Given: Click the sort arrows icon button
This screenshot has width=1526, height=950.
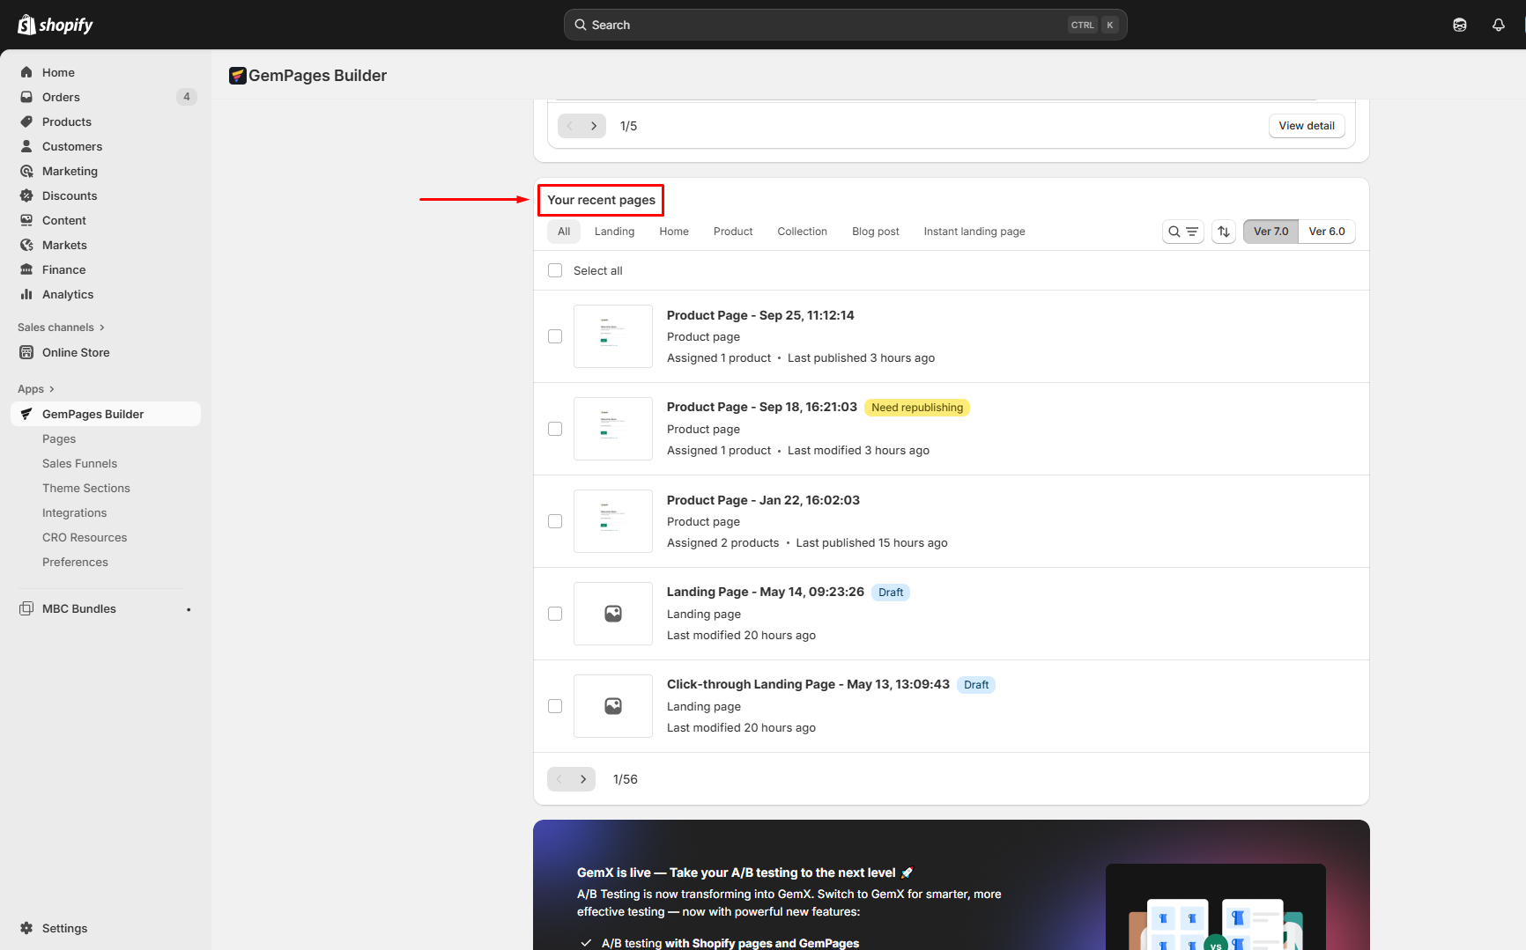Looking at the screenshot, I should coord(1224,232).
